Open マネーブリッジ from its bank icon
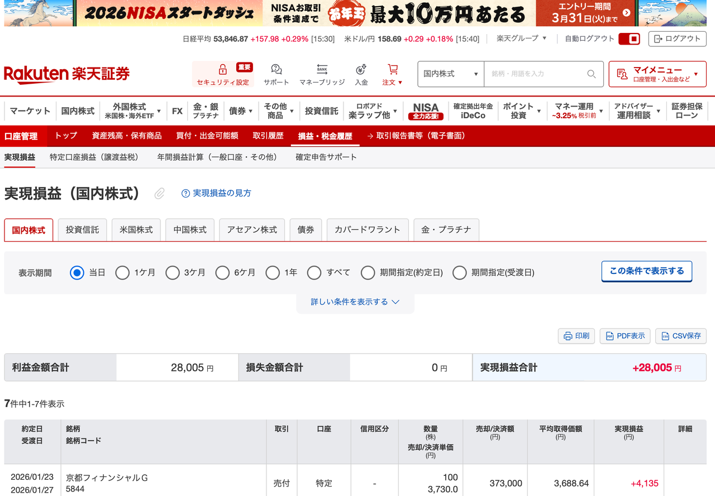 click(x=322, y=69)
